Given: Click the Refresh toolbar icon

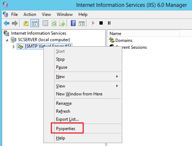Looking at the screenshot, I should 54,23.
